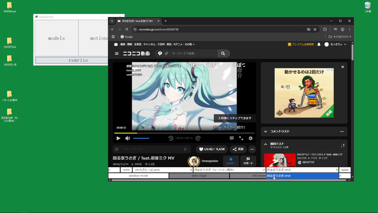Image resolution: width=378 pixels, height=213 pixels.
Task: Play the video
Action: point(119,138)
